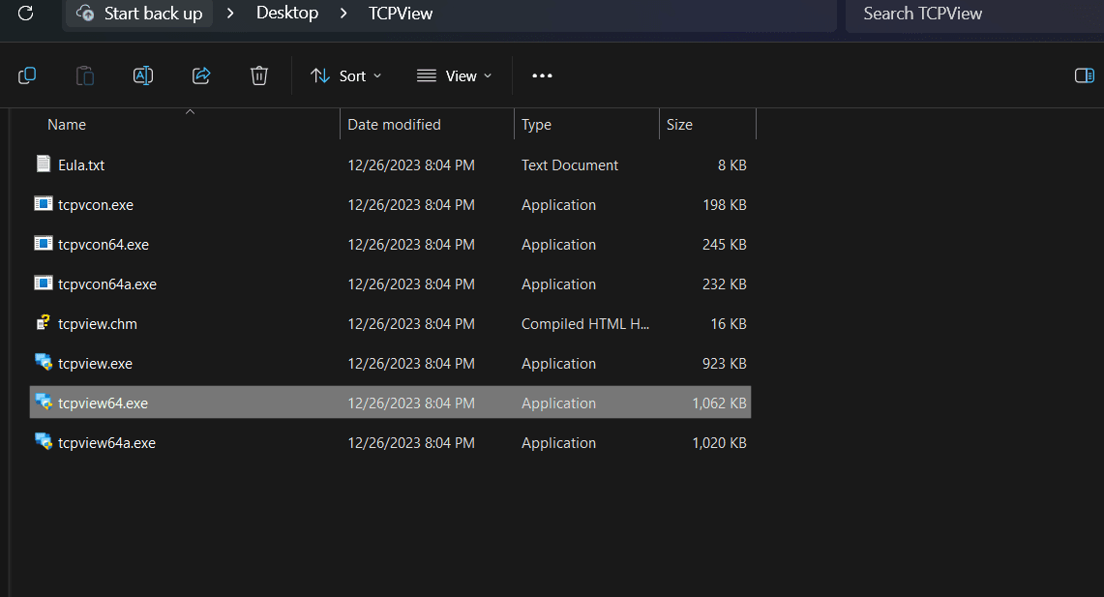Image resolution: width=1104 pixels, height=597 pixels.
Task: Click the tcpview64.exe application icon
Action: point(43,402)
